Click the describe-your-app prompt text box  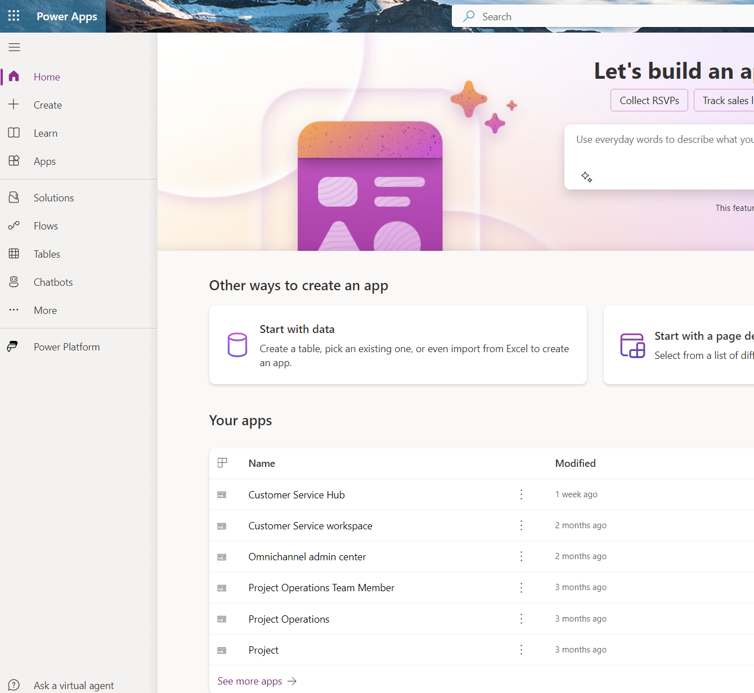659,156
